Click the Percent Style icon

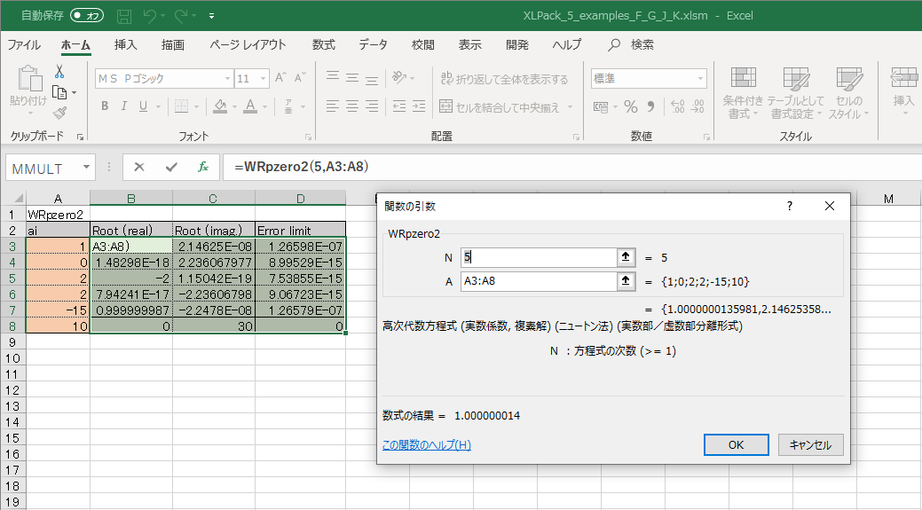(x=631, y=106)
